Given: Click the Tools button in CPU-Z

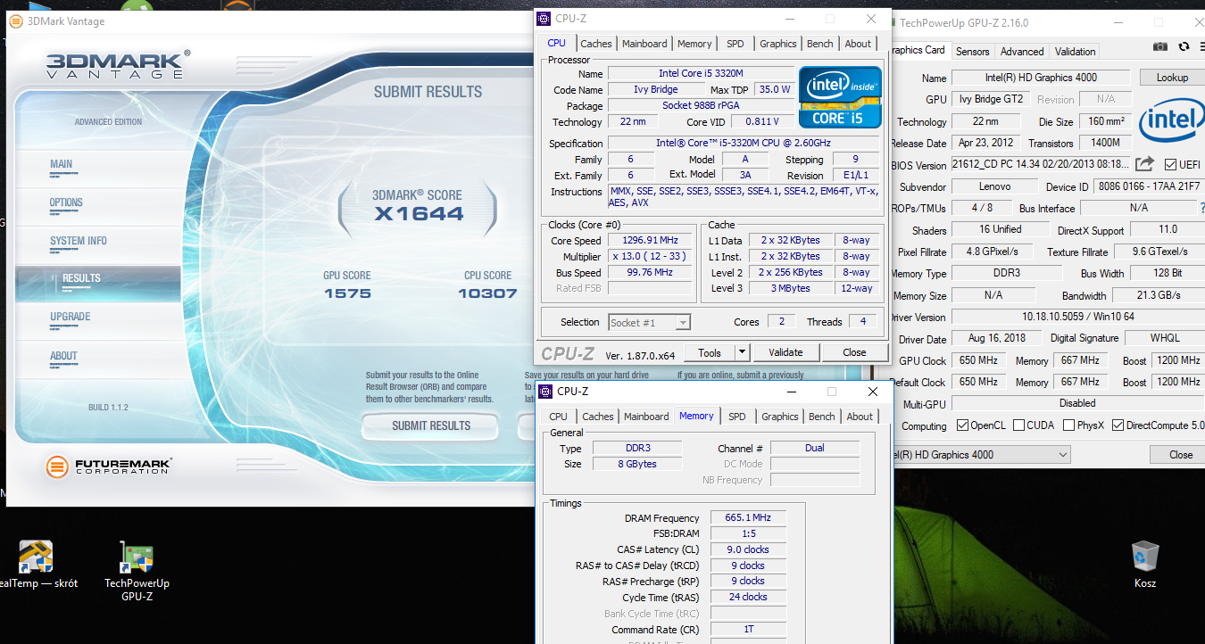Looking at the screenshot, I should click(x=711, y=352).
